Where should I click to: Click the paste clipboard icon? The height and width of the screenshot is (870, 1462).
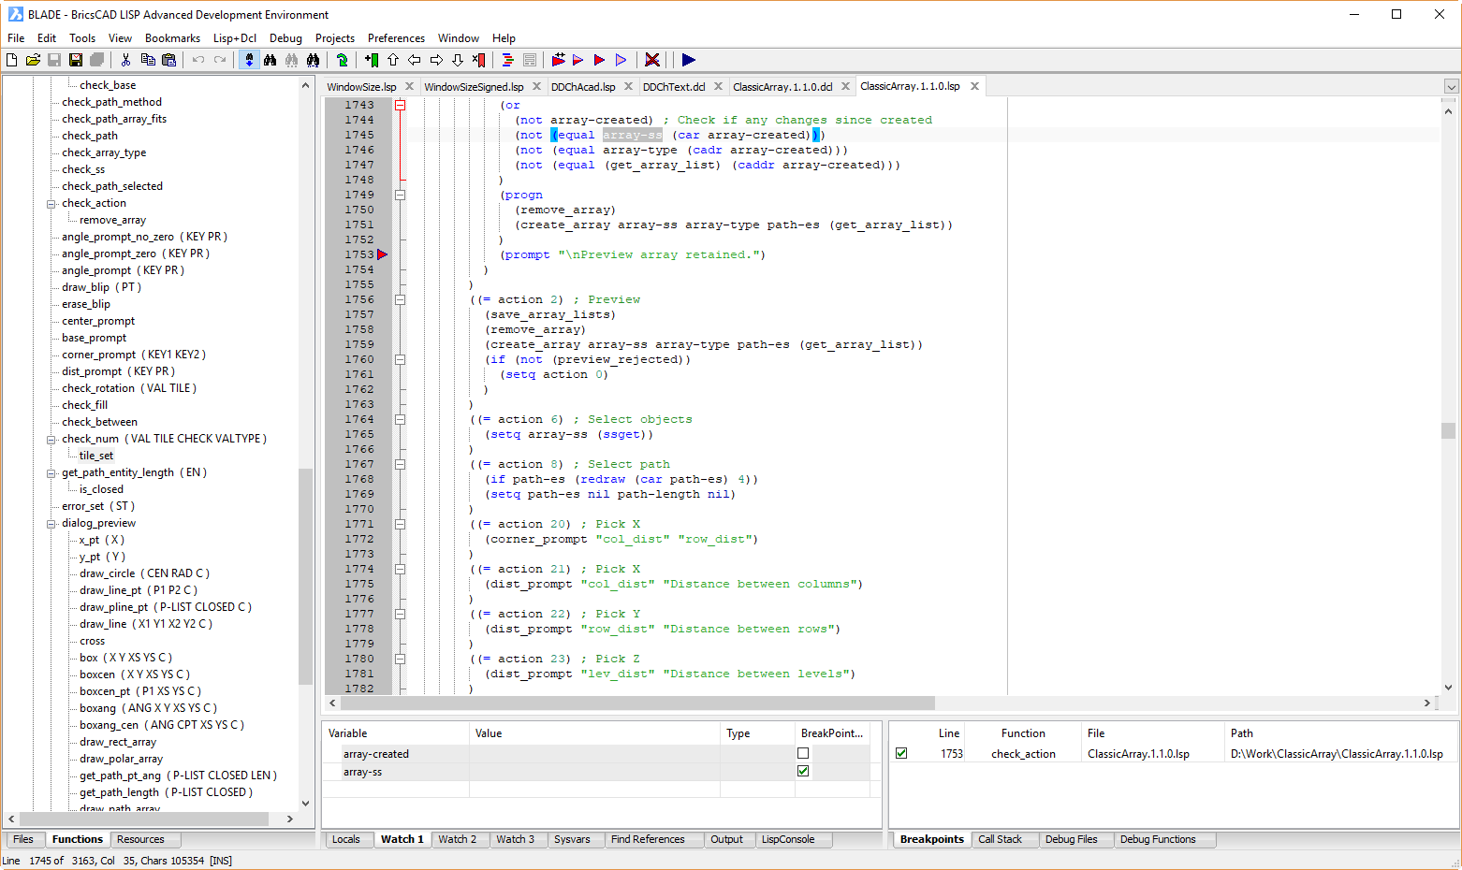coord(168,60)
